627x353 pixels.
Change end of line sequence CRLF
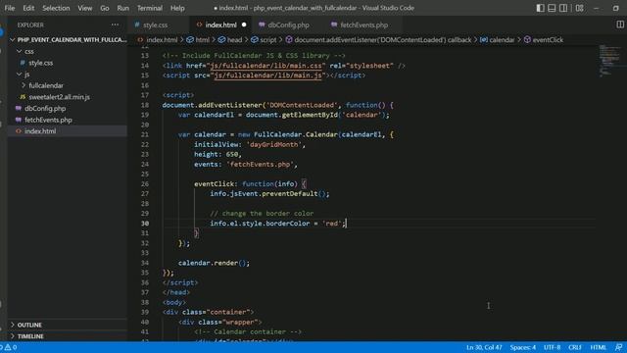pyautogui.click(x=575, y=347)
